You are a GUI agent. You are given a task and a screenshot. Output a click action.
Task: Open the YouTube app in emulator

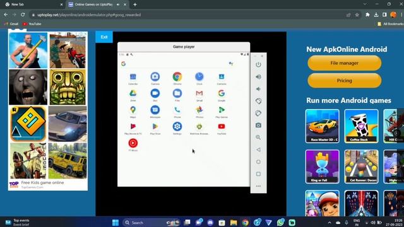(x=222, y=127)
